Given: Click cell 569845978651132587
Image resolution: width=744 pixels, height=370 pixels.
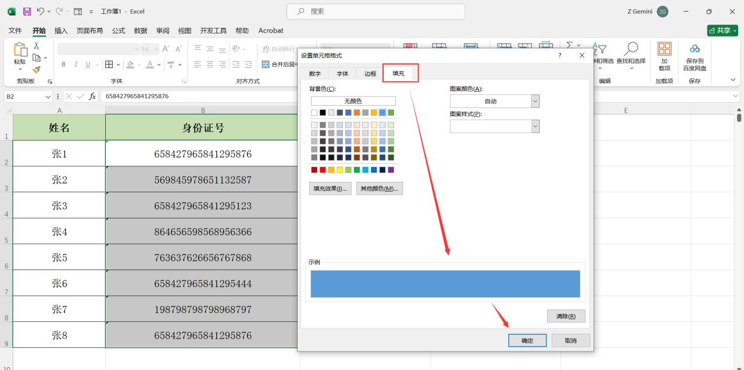Looking at the screenshot, I should pos(203,180).
